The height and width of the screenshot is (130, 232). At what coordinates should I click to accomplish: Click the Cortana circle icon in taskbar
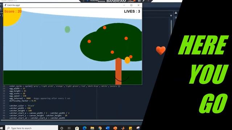(x=62, y=128)
